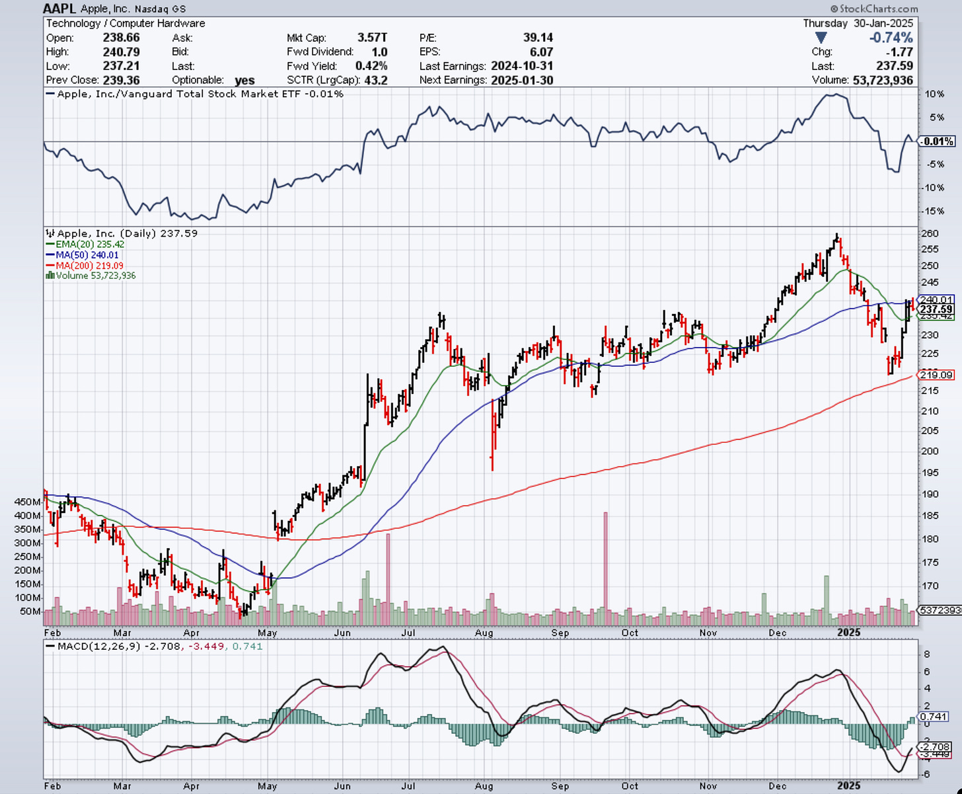Click the 5372393 volume tag on the axis
This screenshot has width=962, height=794.
(940, 610)
